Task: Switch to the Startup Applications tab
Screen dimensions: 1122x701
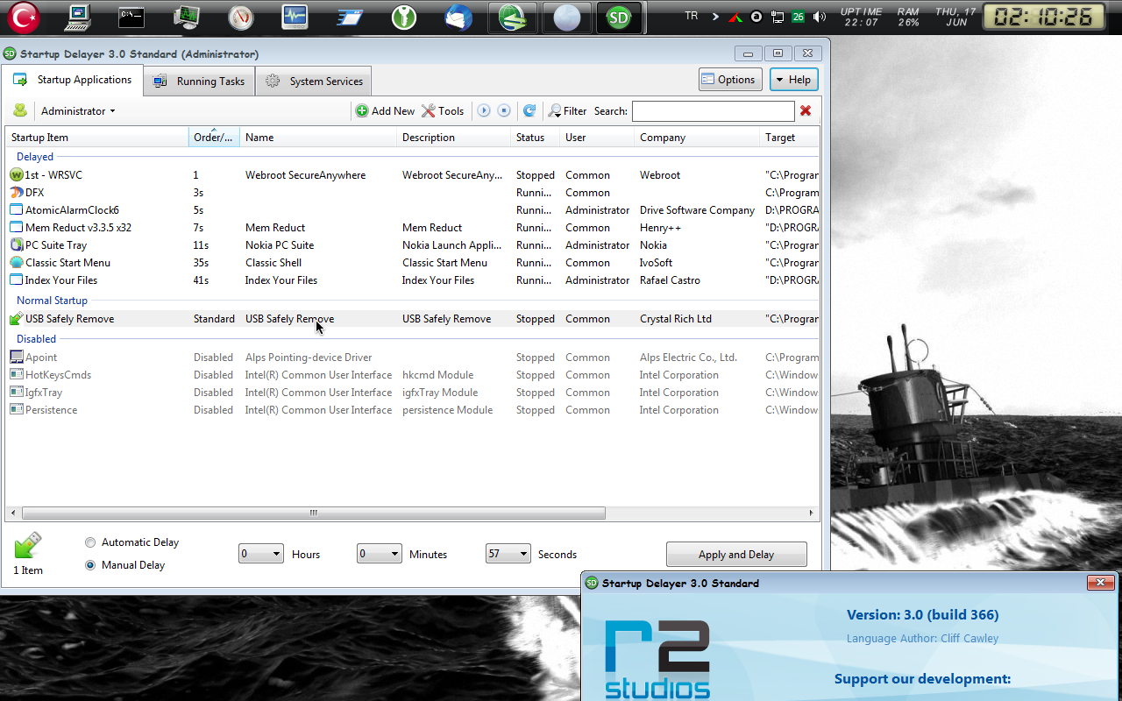Action: pos(73,80)
